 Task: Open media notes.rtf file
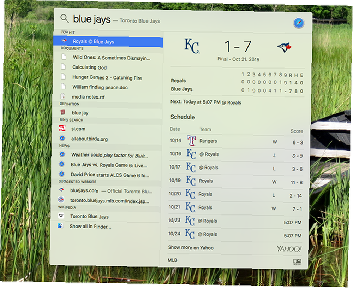[88, 97]
